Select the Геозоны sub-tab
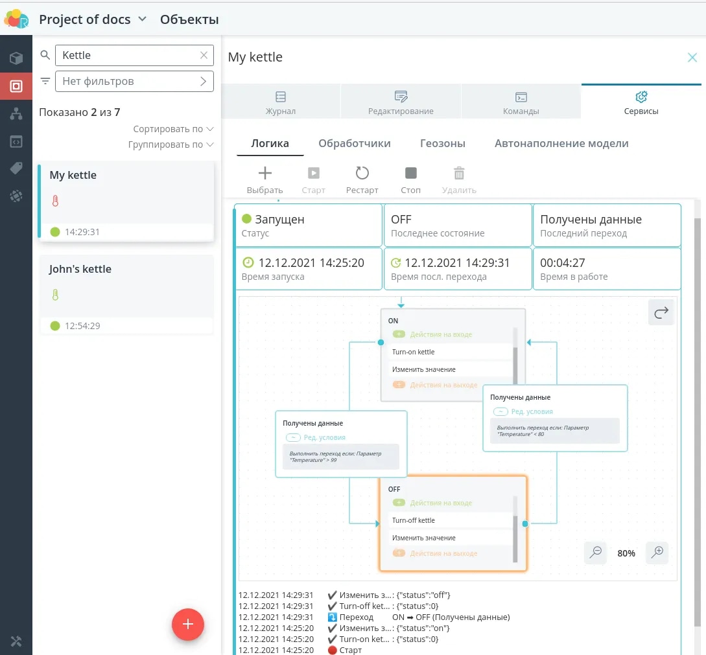Screen dimensions: 706x655 point(443,144)
